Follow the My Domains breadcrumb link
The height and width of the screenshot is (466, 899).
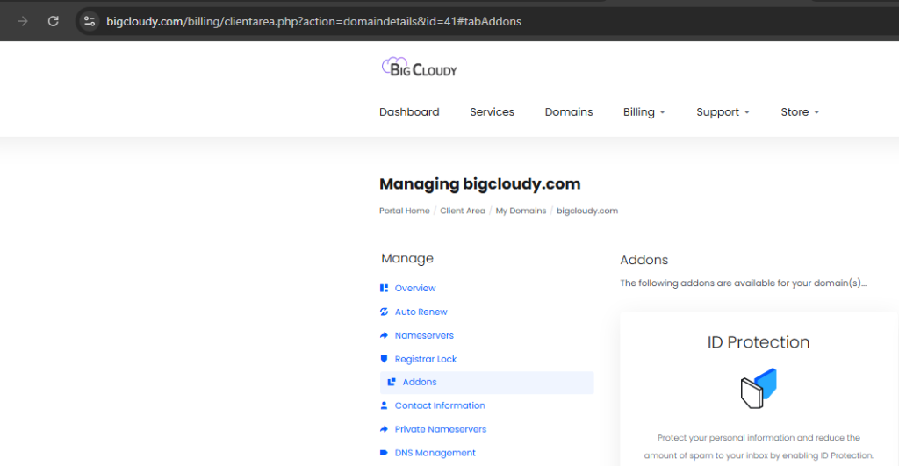click(x=521, y=211)
